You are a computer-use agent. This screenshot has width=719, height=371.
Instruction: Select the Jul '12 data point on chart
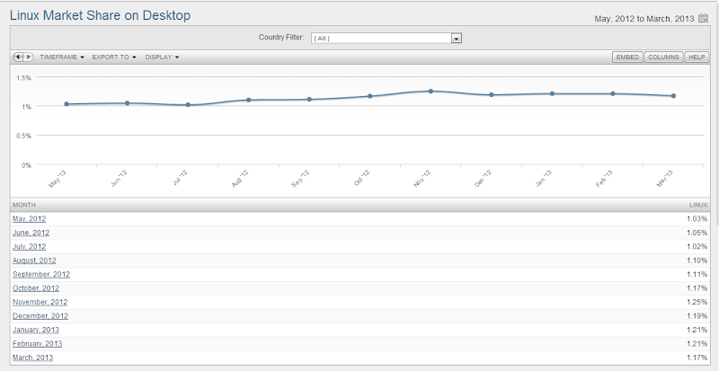188,104
